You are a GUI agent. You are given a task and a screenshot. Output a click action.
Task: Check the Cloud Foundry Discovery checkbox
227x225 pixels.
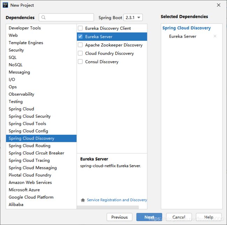tap(80, 53)
